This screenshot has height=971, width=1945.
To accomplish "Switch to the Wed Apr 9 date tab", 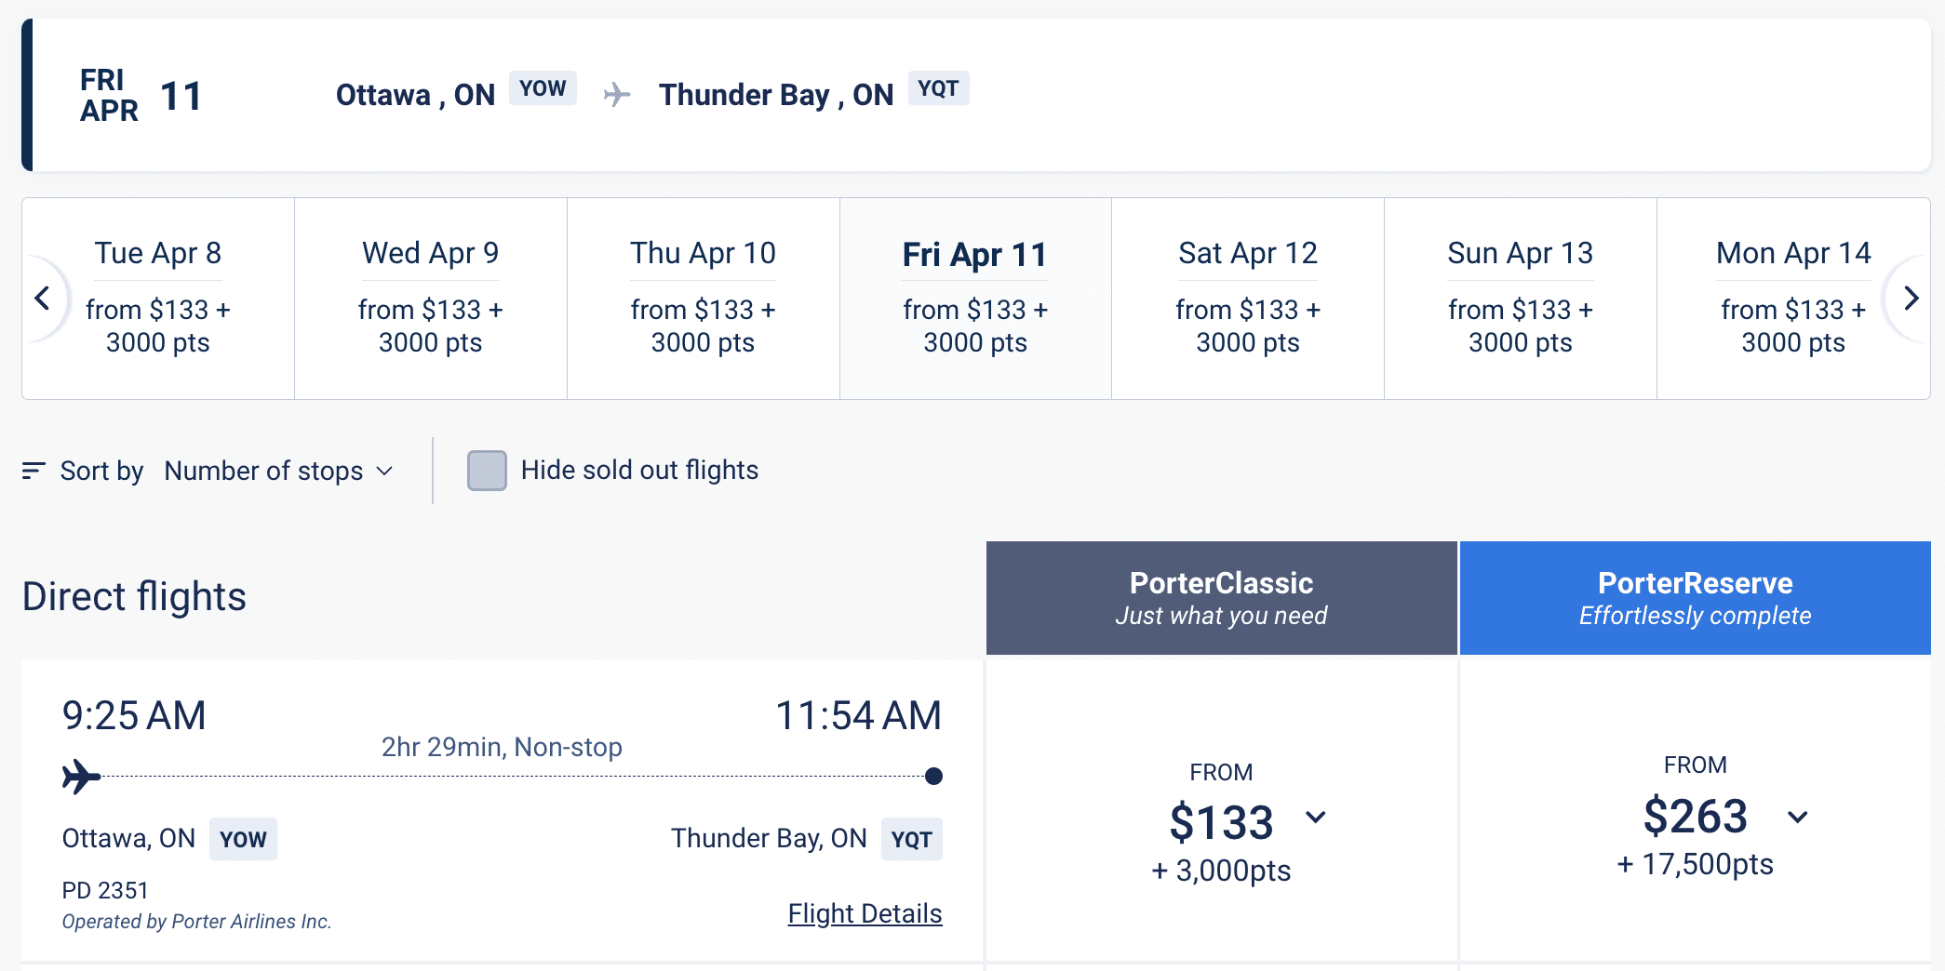I will pos(431,298).
